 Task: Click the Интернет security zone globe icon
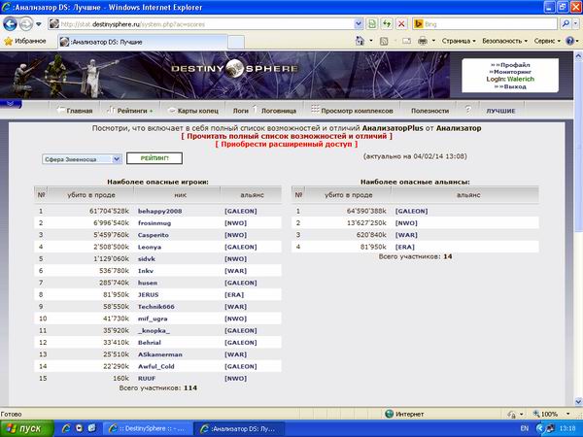click(389, 414)
